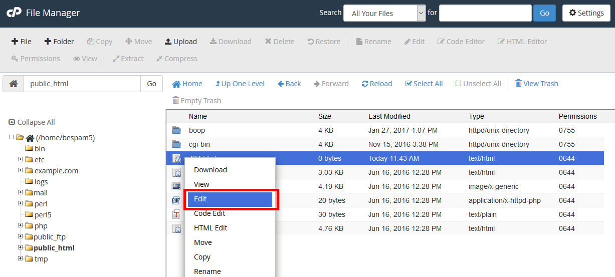The width and height of the screenshot is (615, 277).
Task: Click Select All files
Action: coord(424,84)
